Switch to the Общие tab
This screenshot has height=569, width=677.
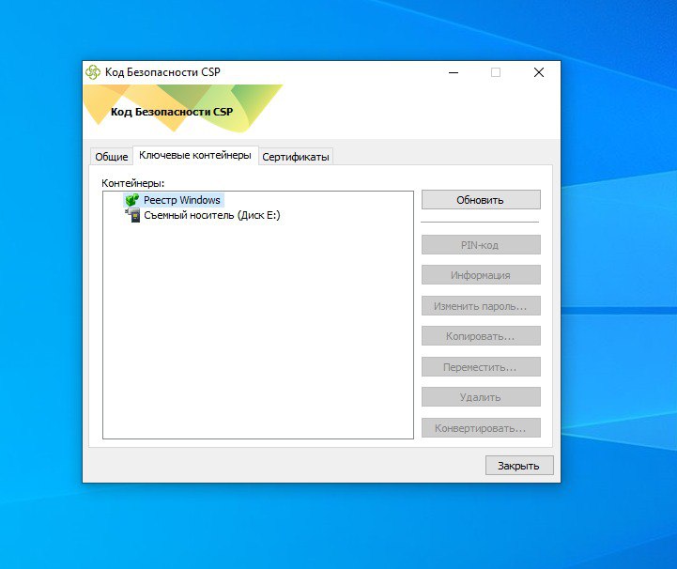[112, 156]
